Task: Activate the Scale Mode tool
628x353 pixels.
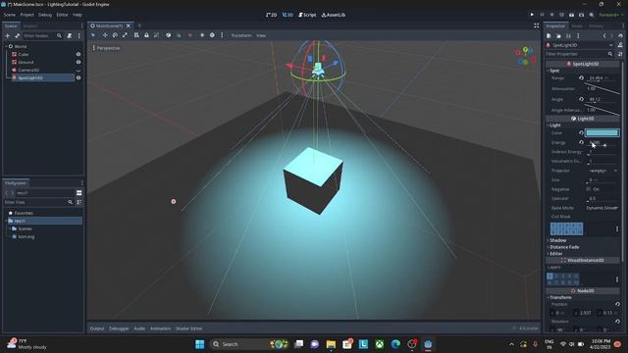Action: [x=125, y=35]
